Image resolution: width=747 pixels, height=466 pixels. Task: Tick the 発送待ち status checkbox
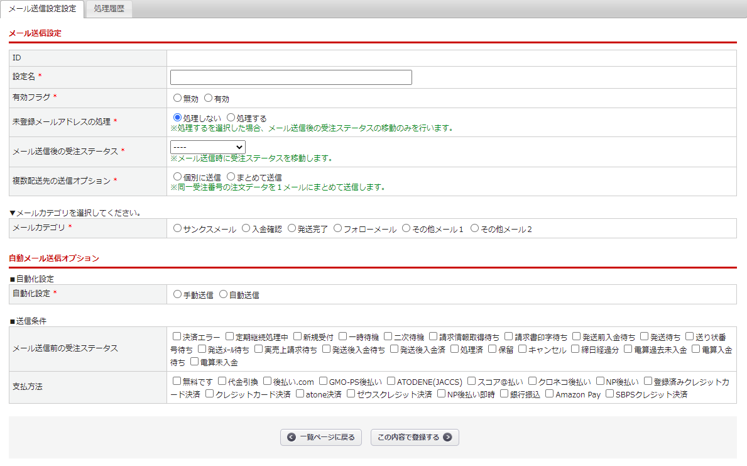pyautogui.click(x=645, y=336)
